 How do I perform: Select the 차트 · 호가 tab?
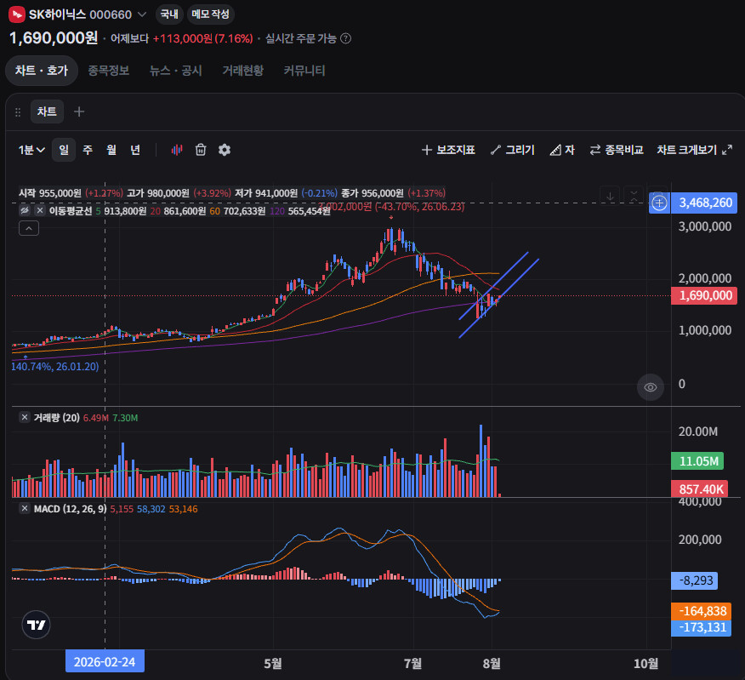point(42,71)
